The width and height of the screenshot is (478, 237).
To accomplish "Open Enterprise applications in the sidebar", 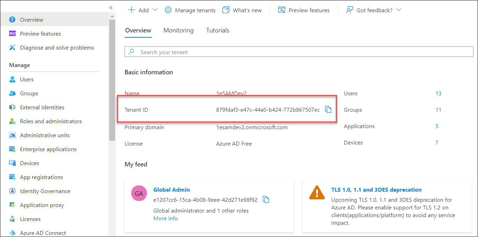I will [48, 149].
